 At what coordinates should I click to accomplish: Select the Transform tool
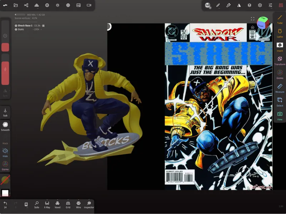[280, 61]
